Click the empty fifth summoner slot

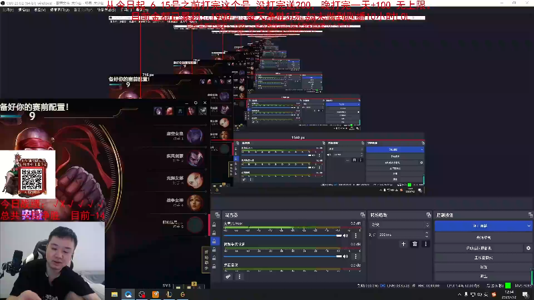coord(195,225)
